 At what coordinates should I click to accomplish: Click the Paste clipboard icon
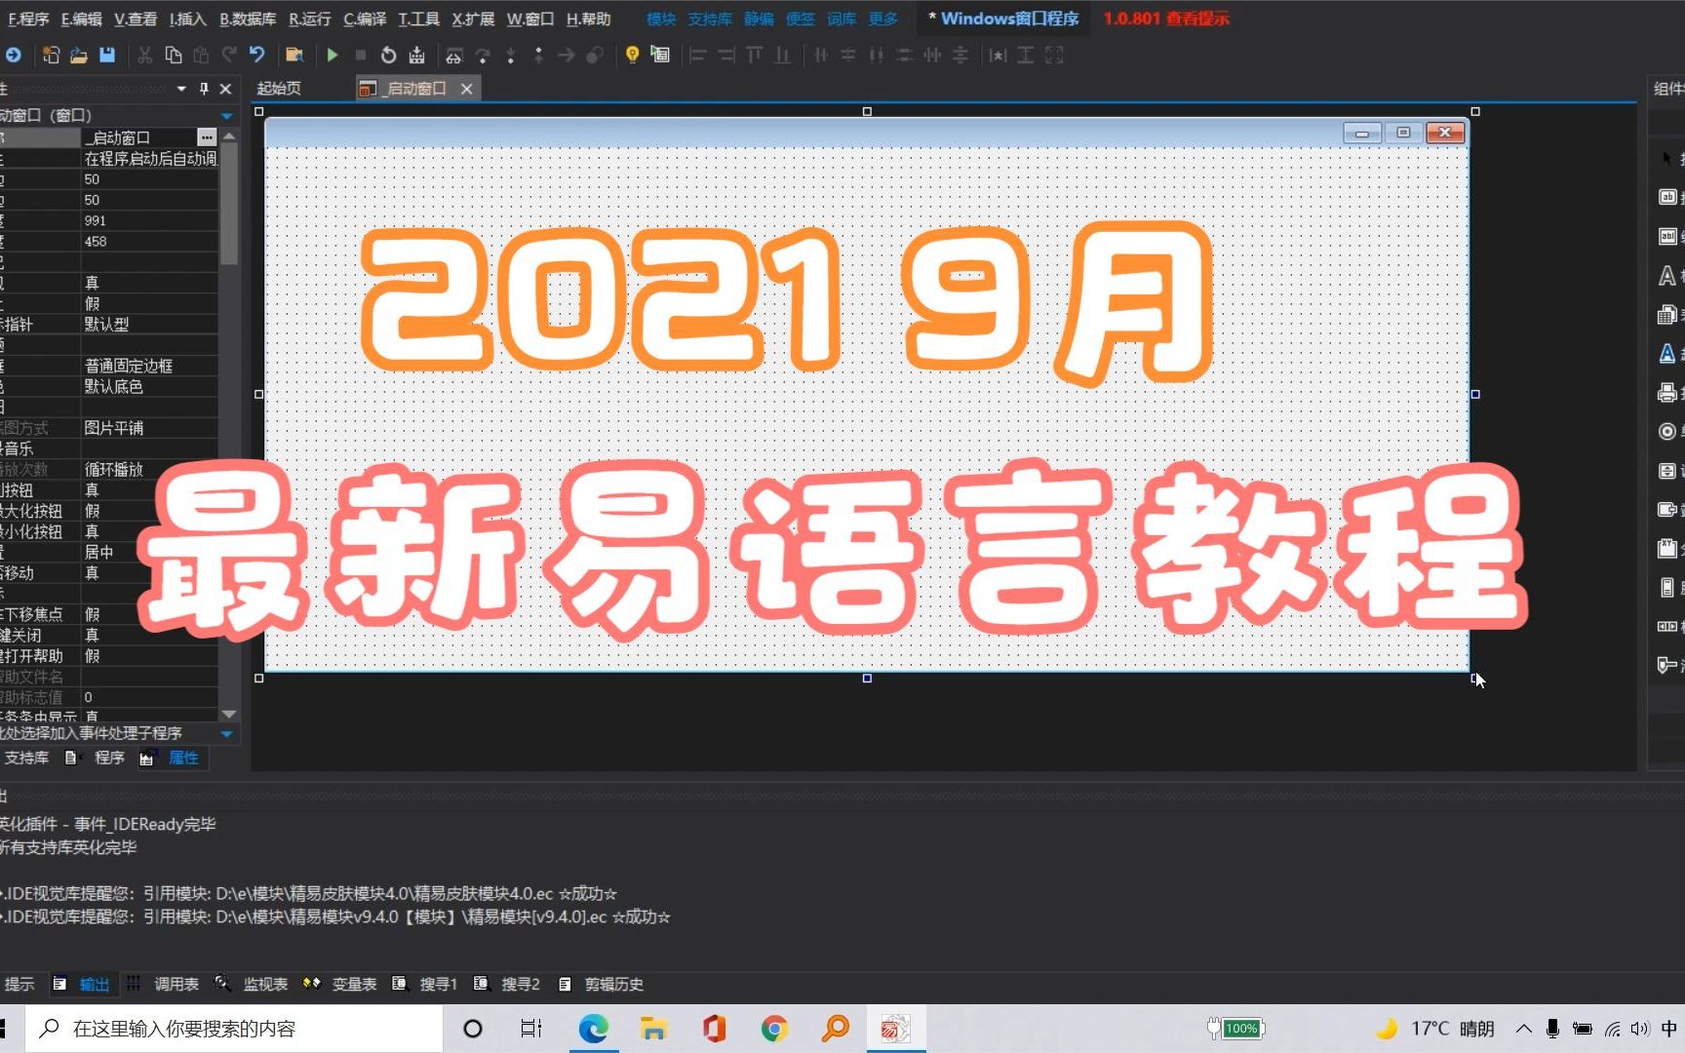tap(201, 56)
